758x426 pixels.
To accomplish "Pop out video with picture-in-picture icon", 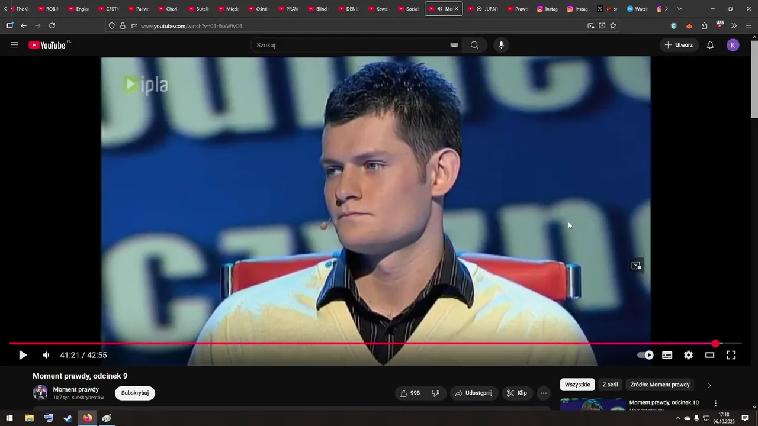I will click(637, 266).
